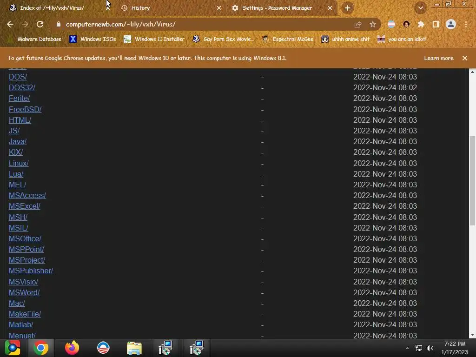Open the MEL/ directory
Image resolution: width=476 pixels, height=357 pixels.
point(17,185)
